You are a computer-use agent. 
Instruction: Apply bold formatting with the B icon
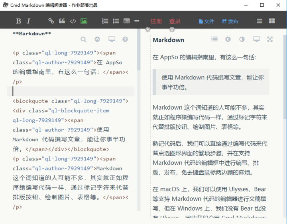click(x=18, y=21)
